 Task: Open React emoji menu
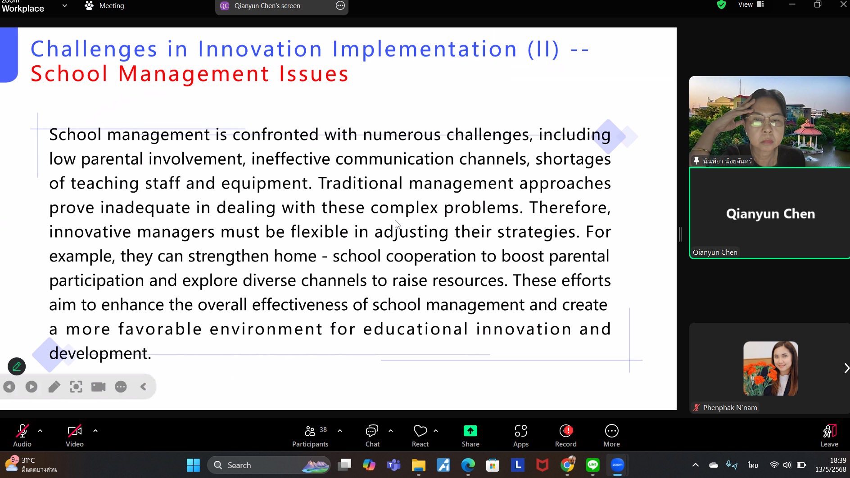pos(420,435)
